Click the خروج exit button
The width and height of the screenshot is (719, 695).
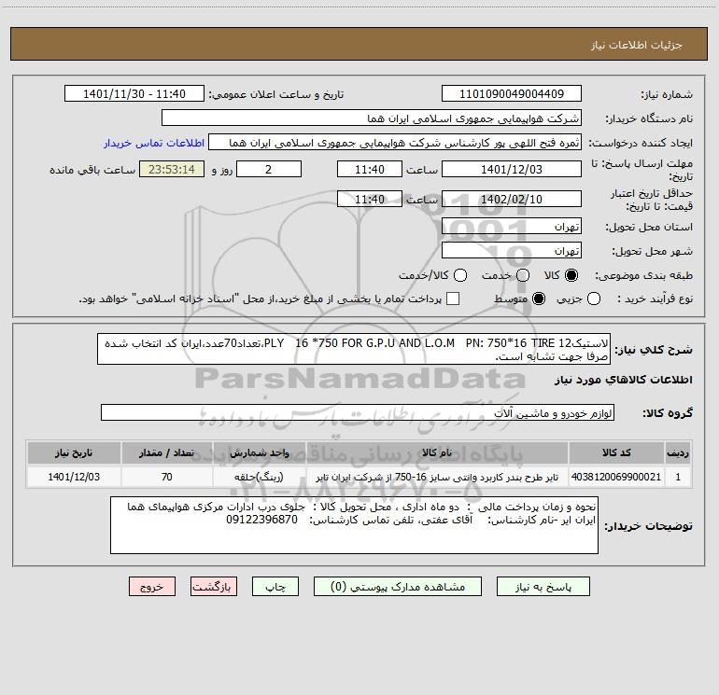[152, 587]
